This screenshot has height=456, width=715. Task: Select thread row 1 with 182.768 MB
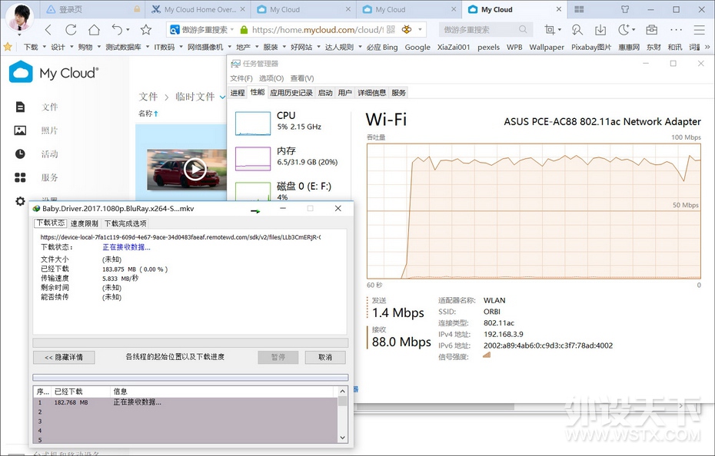point(186,402)
